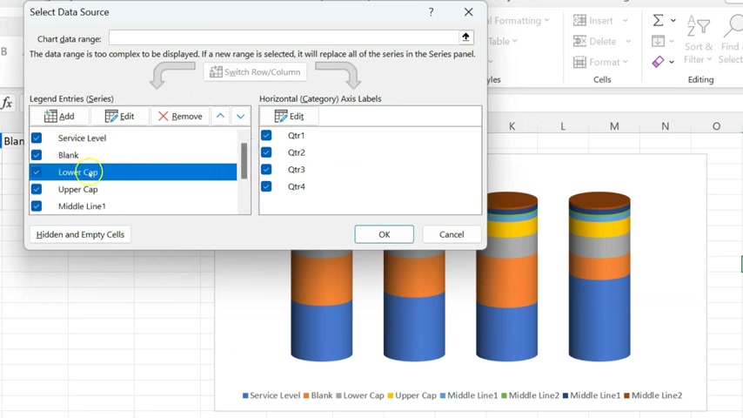Click the light blue Middle Line1 legend entry

(469, 395)
